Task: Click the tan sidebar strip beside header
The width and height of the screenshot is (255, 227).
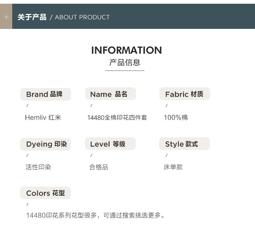Action: [x=6, y=16]
